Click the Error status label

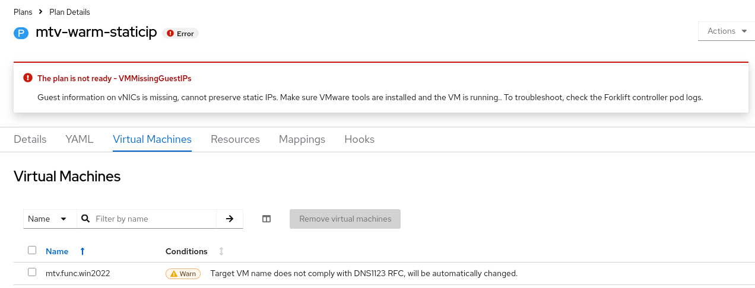(x=180, y=34)
